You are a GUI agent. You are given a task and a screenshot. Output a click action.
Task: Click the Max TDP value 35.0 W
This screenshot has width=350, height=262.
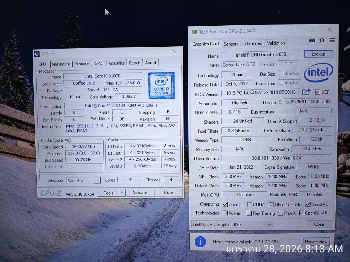pyautogui.click(x=133, y=83)
